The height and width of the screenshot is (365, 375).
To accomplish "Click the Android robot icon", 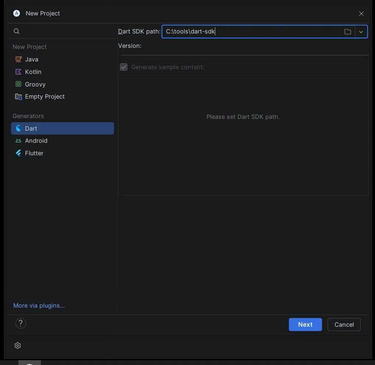I will (x=18, y=141).
